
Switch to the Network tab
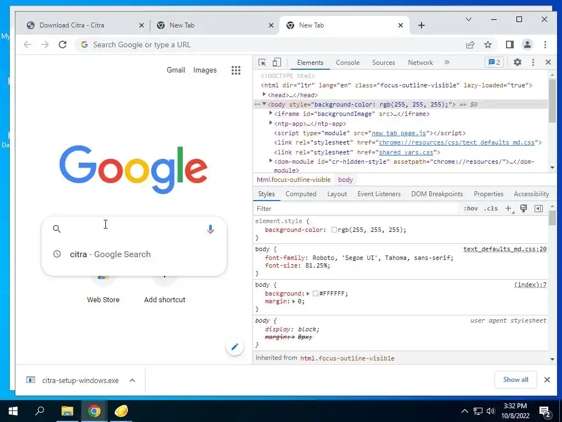click(x=420, y=63)
